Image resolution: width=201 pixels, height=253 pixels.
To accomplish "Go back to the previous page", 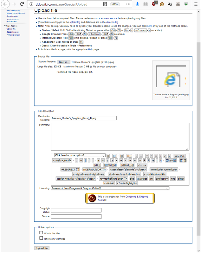I will pyautogui.click(x=5, y=4).
